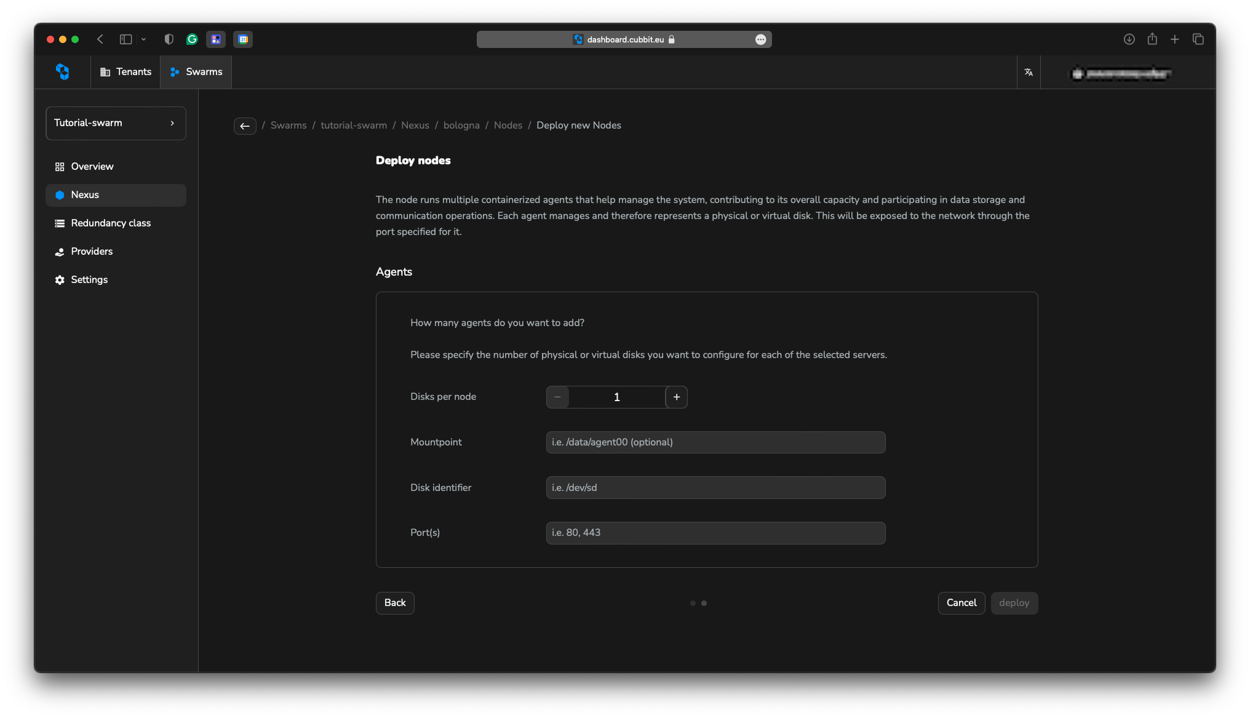Click the Providers hand icon
Image resolution: width=1250 pixels, height=718 pixels.
click(60, 252)
